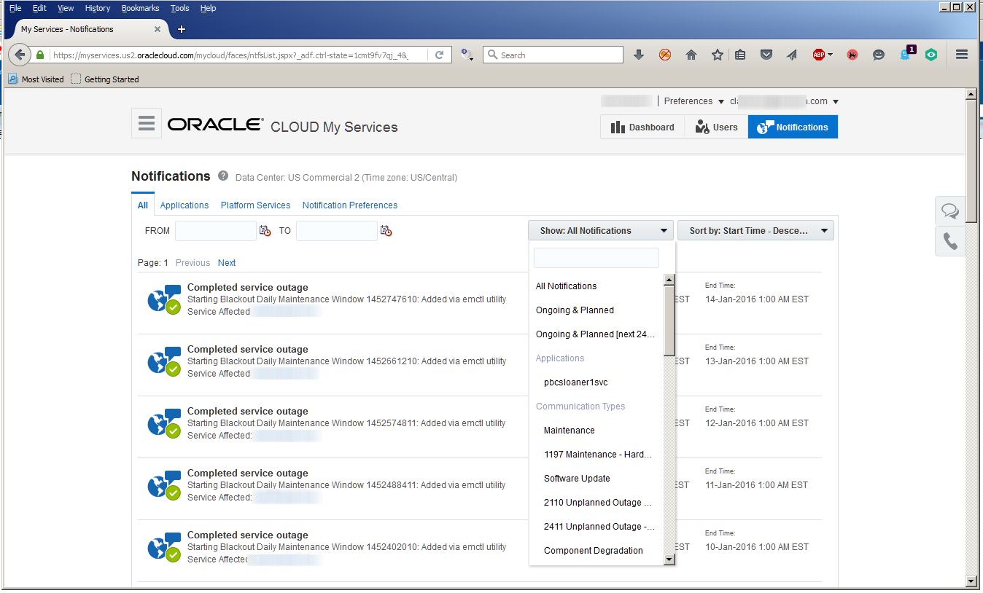983x593 pixels.
Task: Select the 1197 Maintenance - Hard... option
Action: (x=598, y=455)
